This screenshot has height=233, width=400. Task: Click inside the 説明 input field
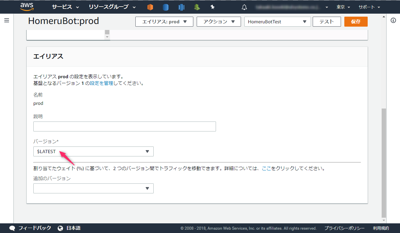(124, 126)
